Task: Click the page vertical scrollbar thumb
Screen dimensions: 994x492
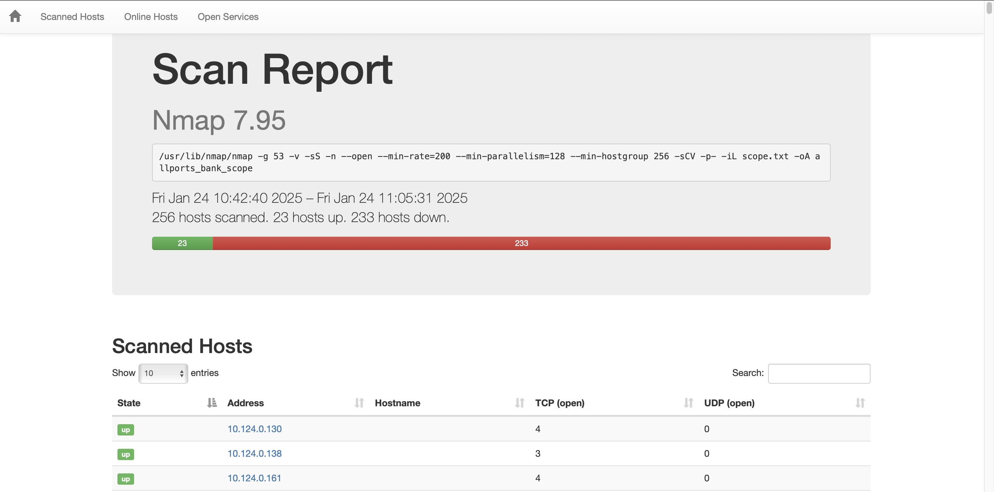Action: click(989, 7)
